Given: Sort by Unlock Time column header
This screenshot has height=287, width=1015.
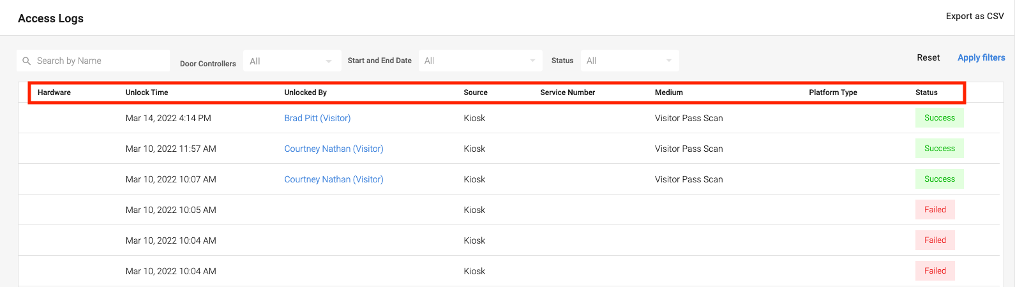Looking at the screenshot, I should 147,92.
